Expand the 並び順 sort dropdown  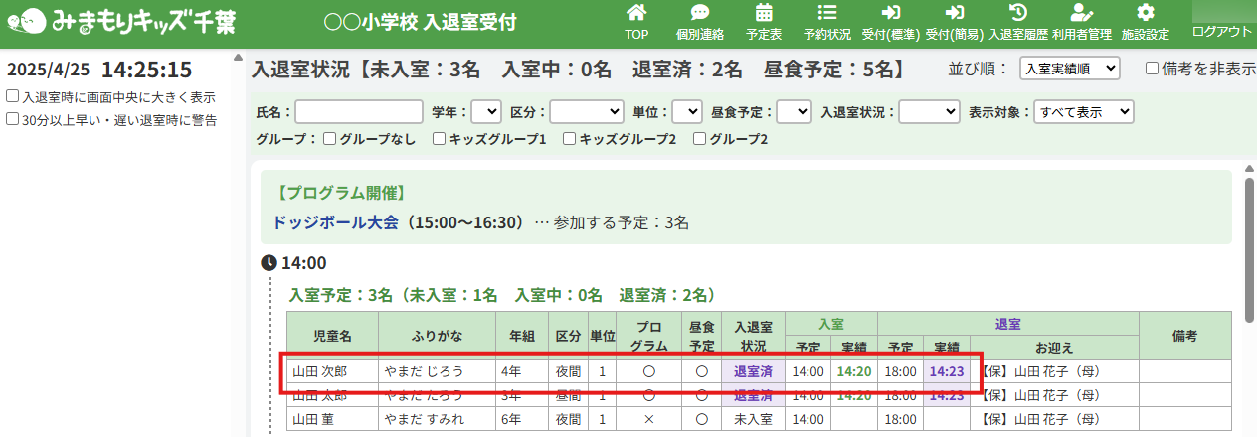pos(1070,69)
